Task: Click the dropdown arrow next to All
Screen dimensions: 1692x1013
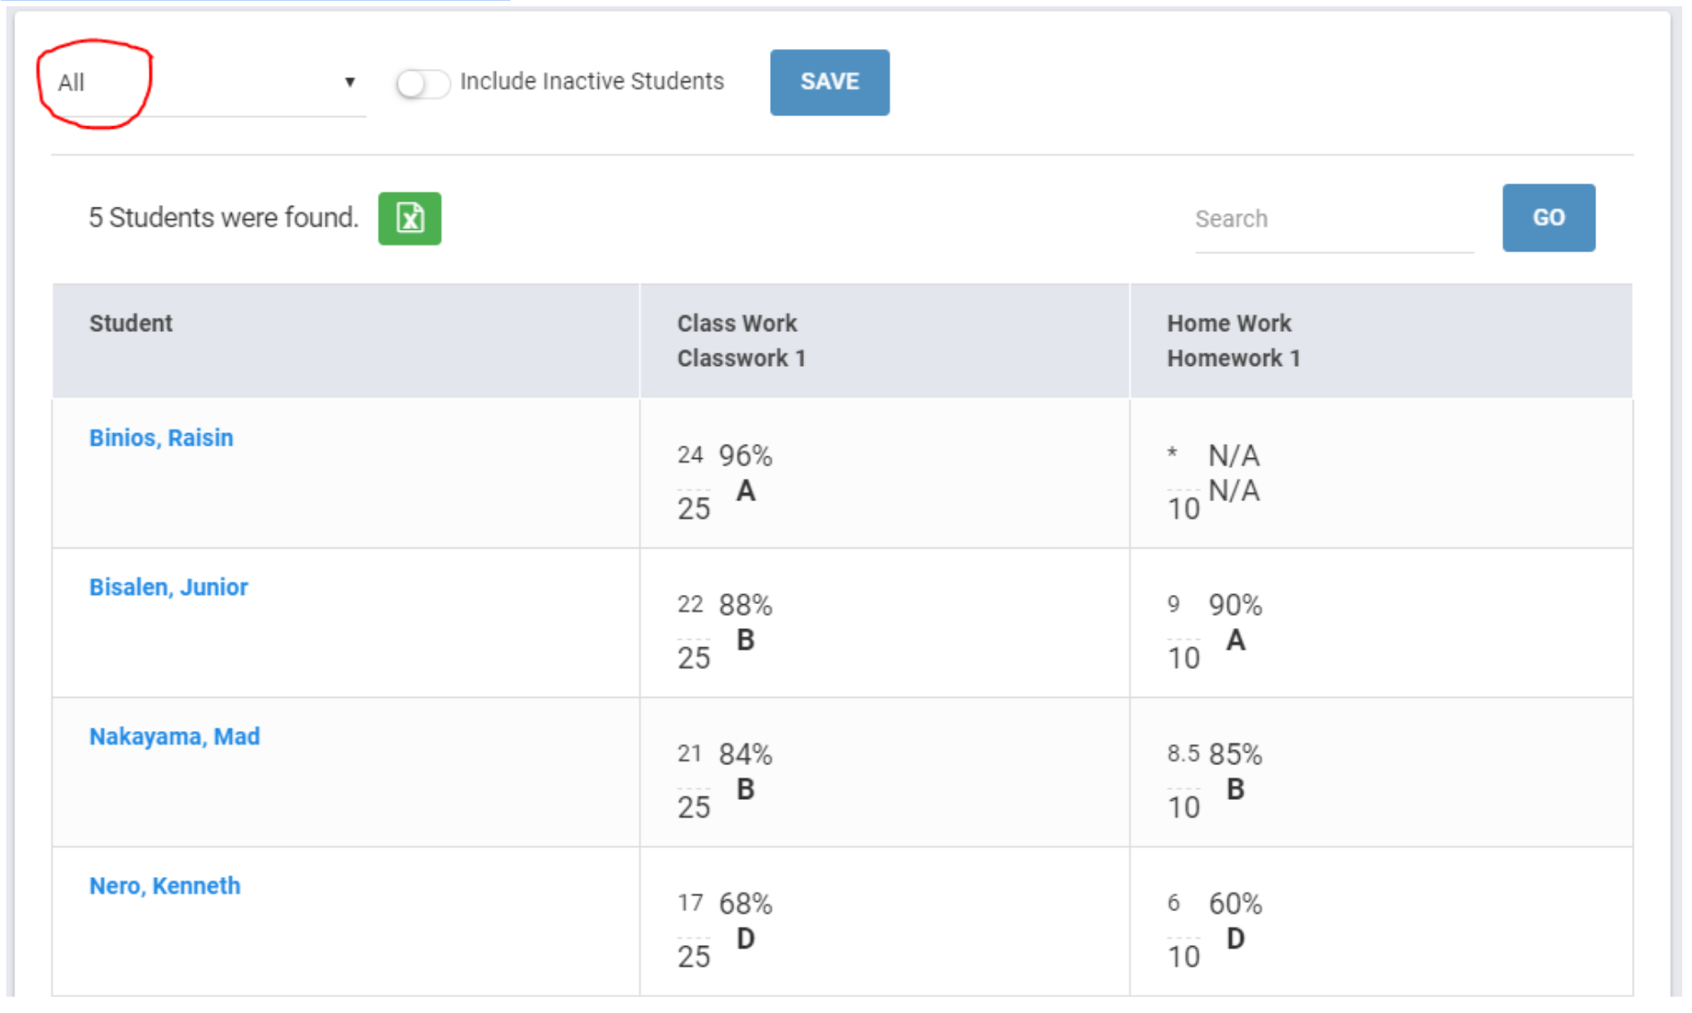Action: [x=350, y=82]
